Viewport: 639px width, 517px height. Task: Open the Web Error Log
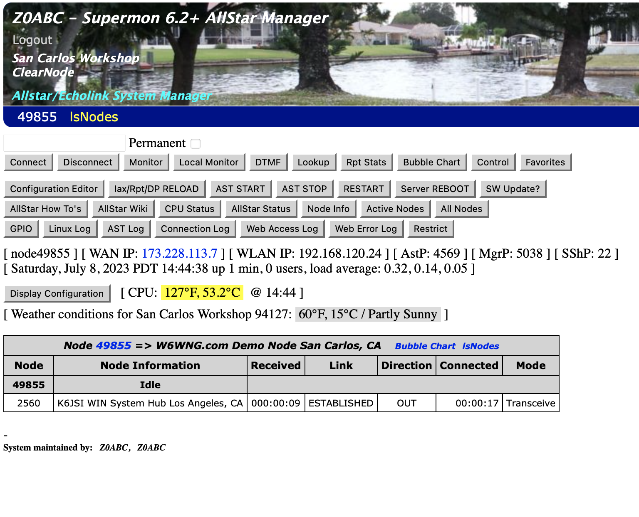tap(366, 229)
